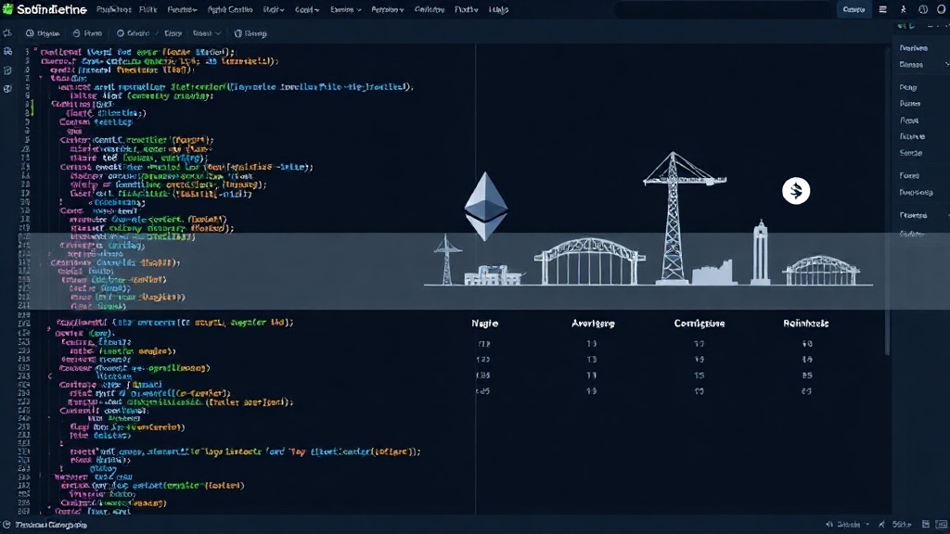Click the speaker-like icon in the right status bar
Image resolution: width=950 pixels, height=534 pixels.
[x=829, y=525]
